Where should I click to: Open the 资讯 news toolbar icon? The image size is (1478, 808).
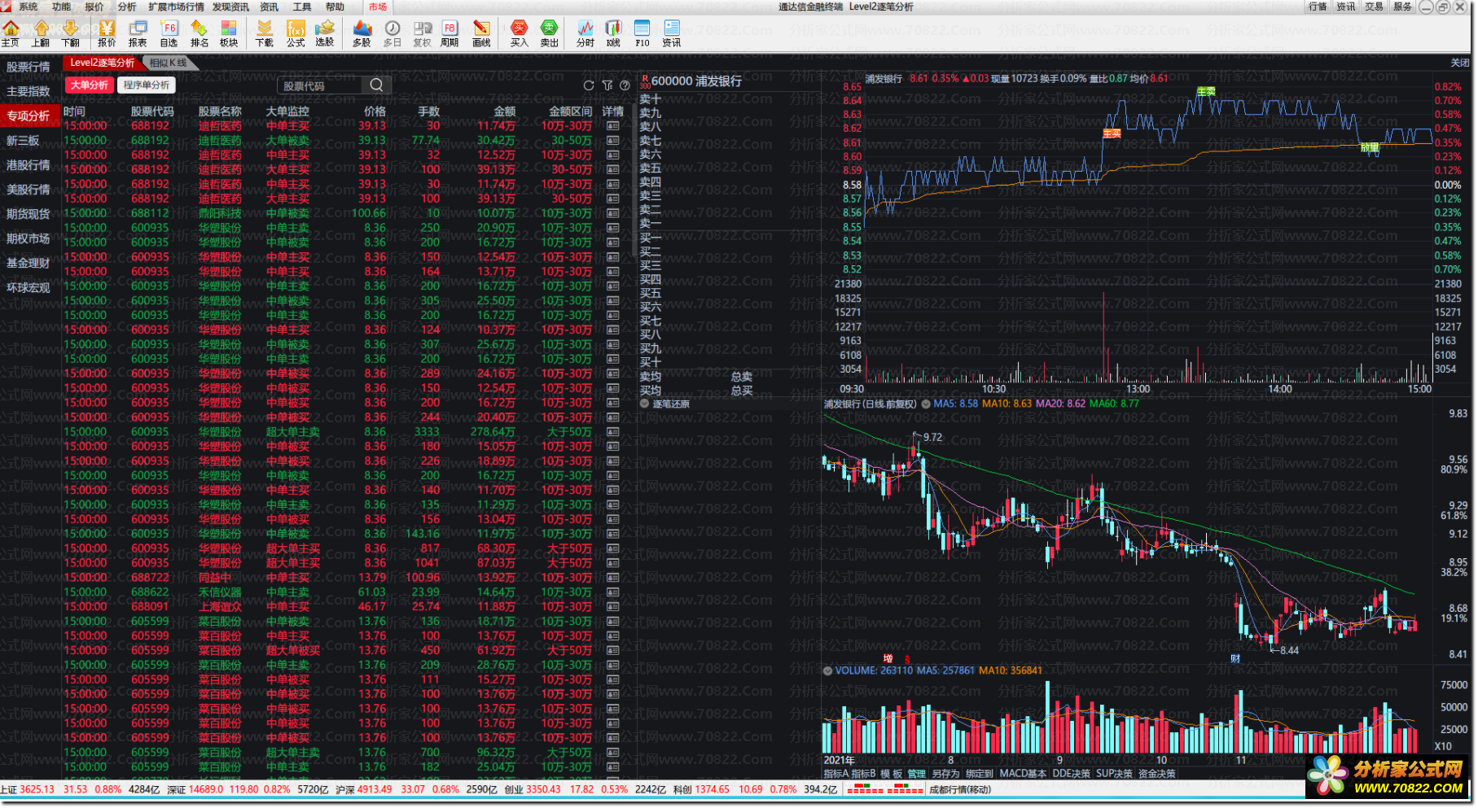pyautogui.click(x=672, y=34)
